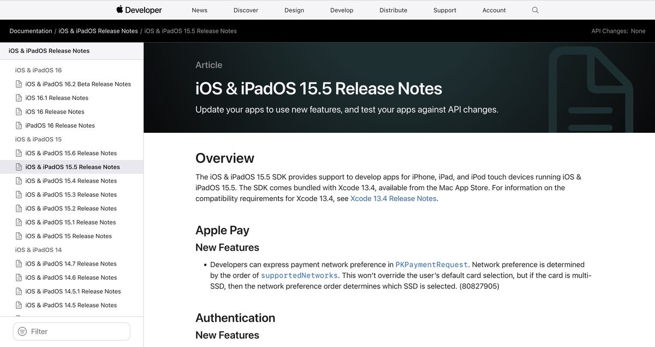The height and width of the screenshot is (347, 655).
Task: Click the document icon beside iOS & iPadOS 15.2
Action: coord(19,209)
